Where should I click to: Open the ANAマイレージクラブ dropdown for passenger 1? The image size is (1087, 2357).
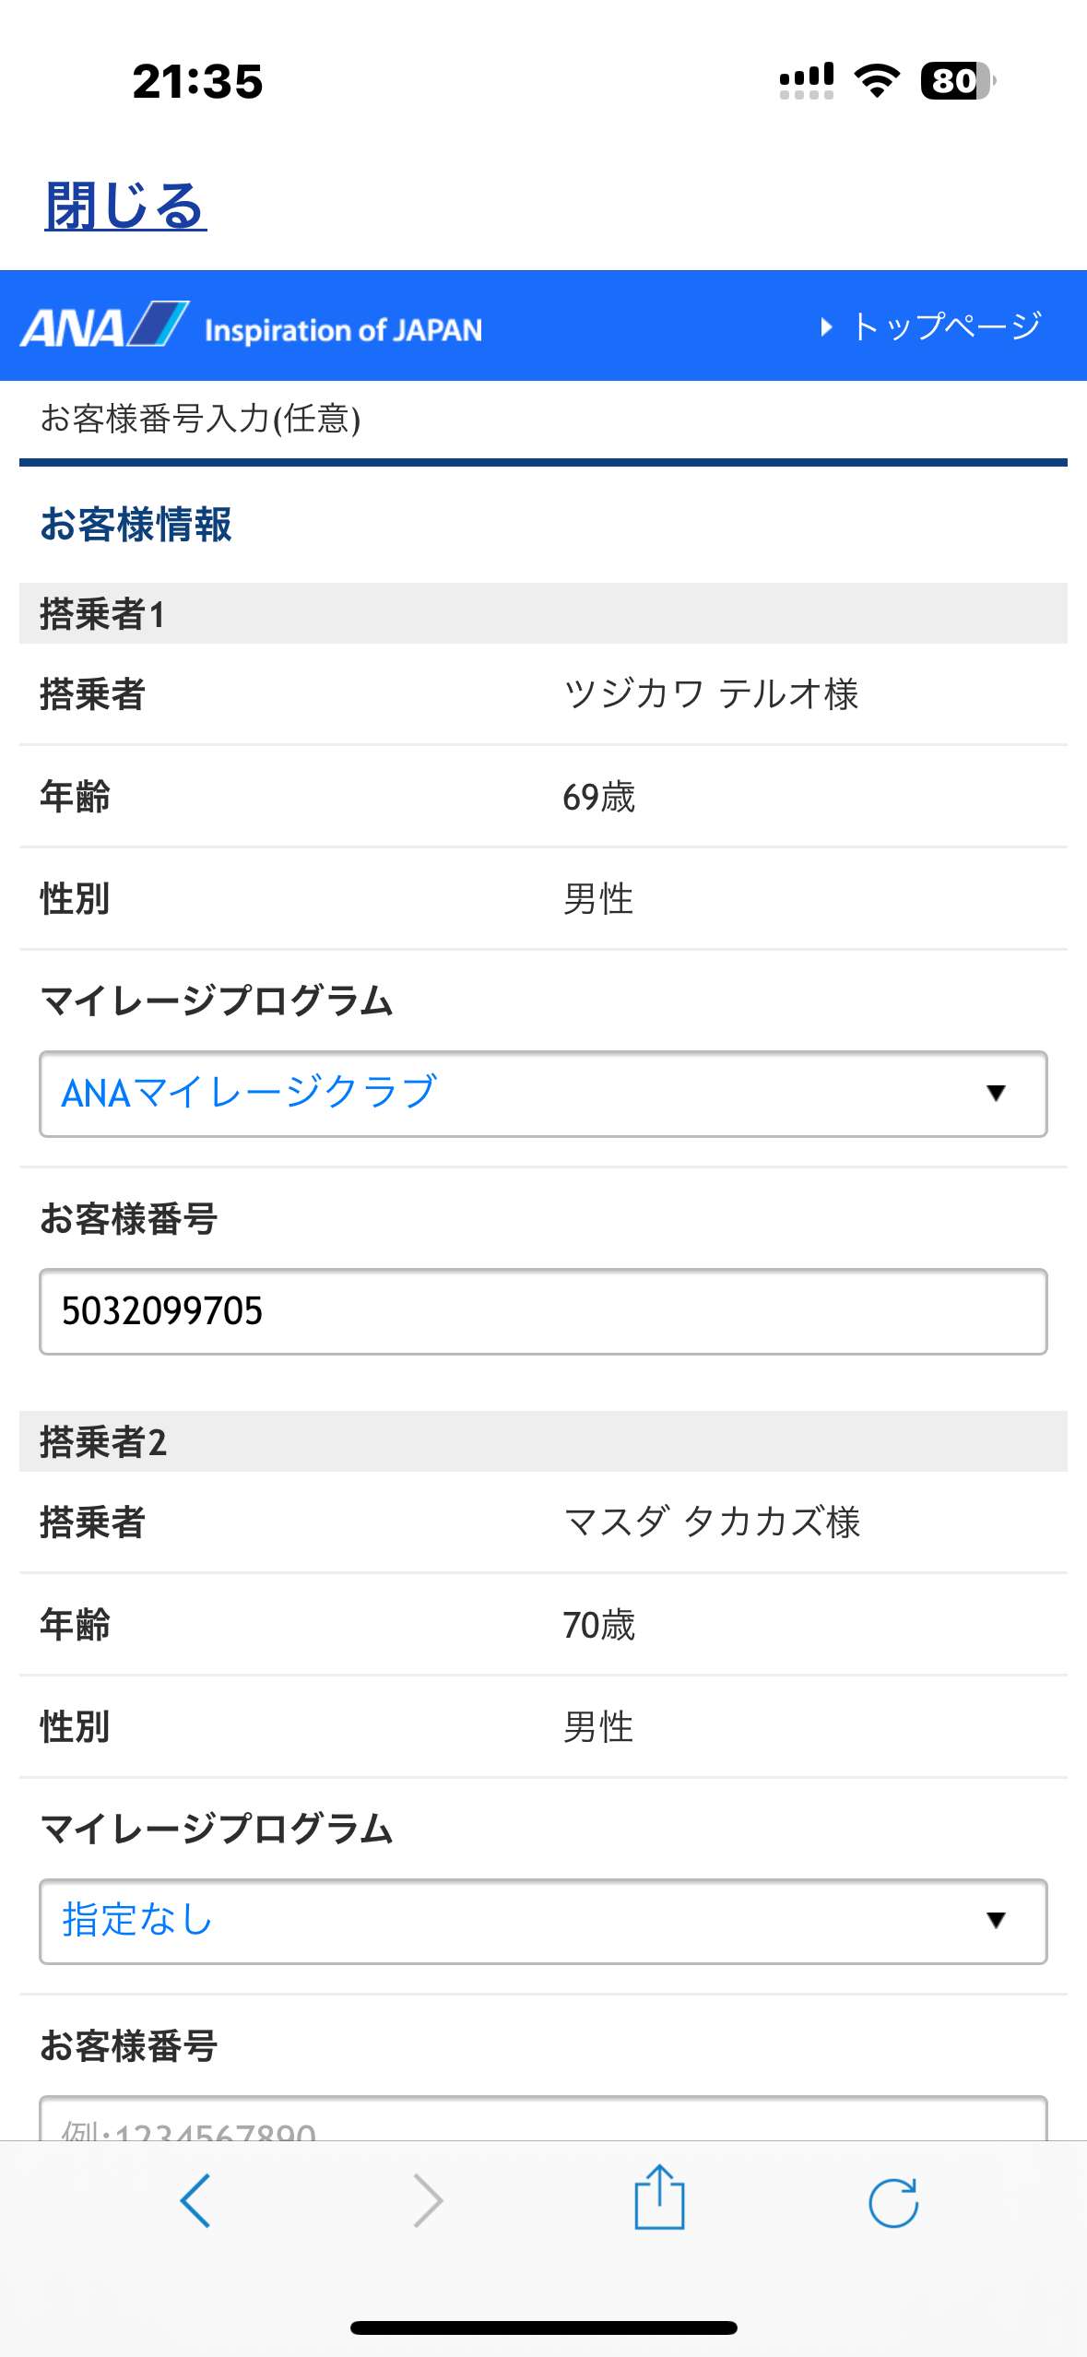542,1094
